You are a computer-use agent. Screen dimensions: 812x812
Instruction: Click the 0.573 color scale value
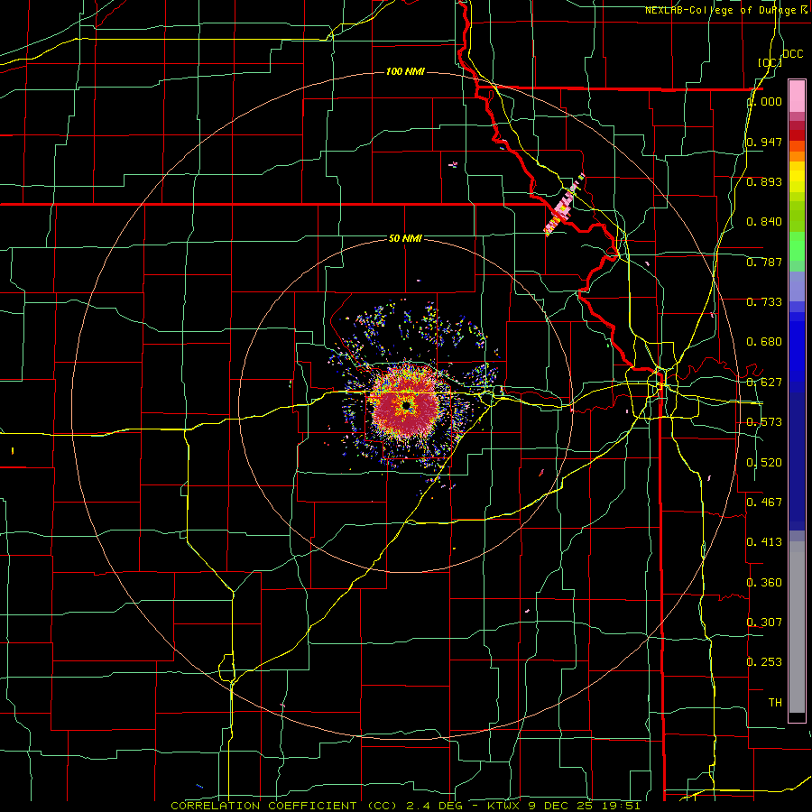pos(764,422)
